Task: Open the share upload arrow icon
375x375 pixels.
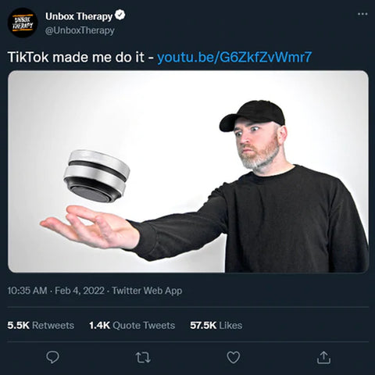Action: pos(323,357)
